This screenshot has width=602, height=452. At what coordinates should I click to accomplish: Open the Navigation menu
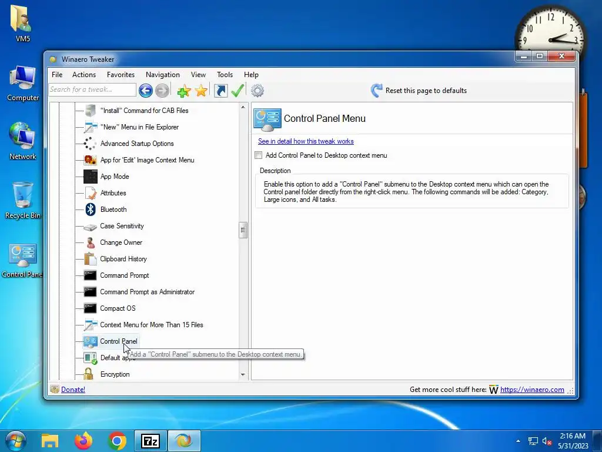click(x=163, y=75)
